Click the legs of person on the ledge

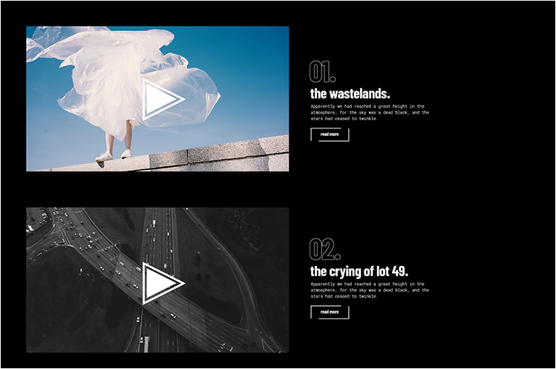pyautogui.click(x=119, y=136)
